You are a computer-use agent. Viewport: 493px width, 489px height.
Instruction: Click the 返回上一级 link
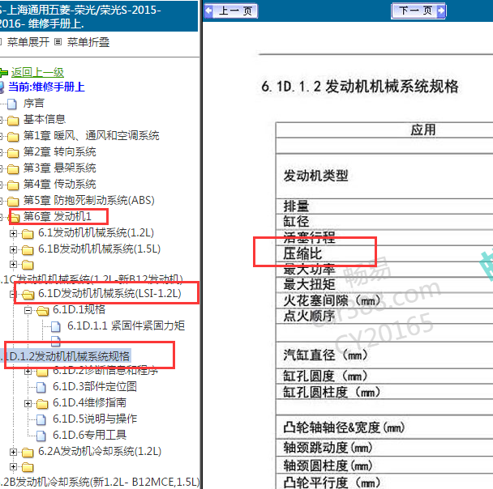(37, 73)
